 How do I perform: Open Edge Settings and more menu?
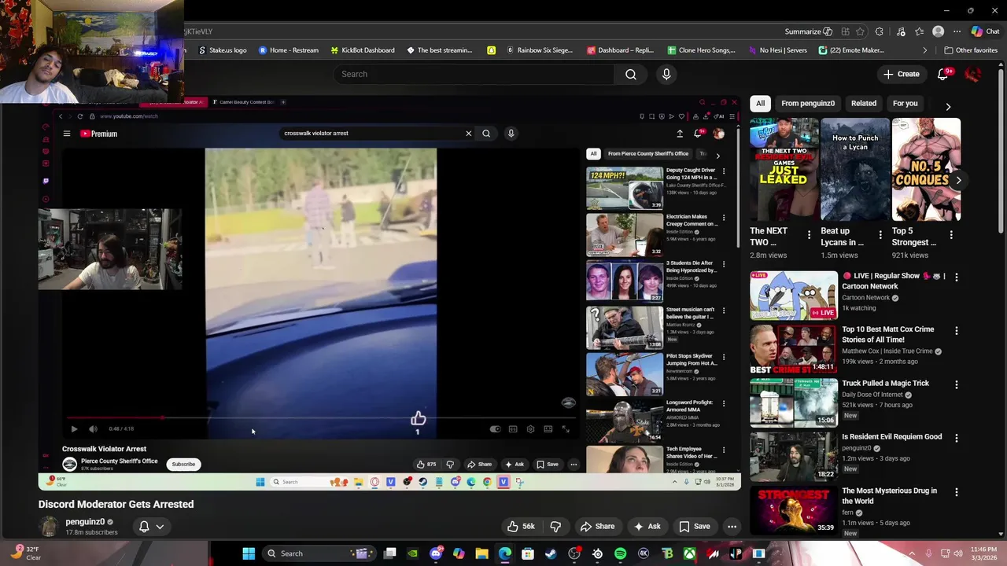[x=957, y=31]
